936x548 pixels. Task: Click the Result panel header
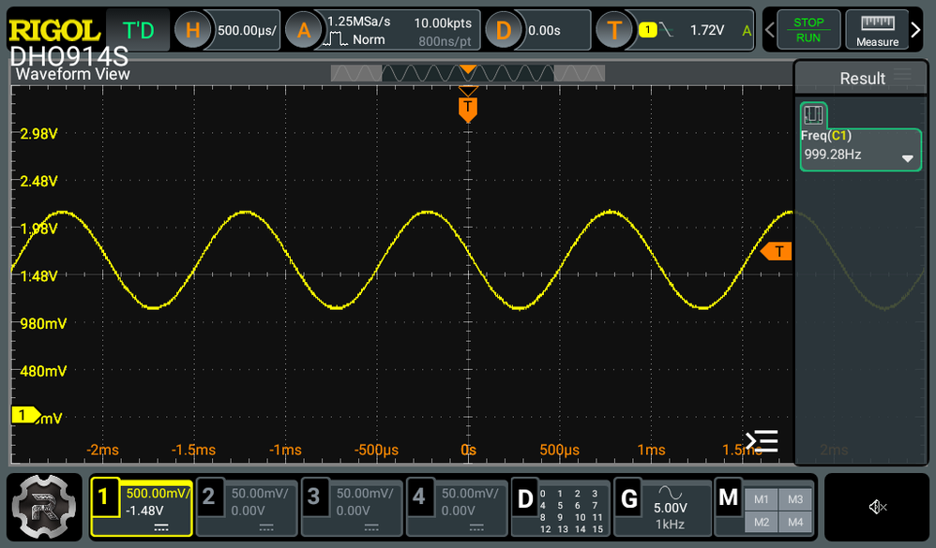[862, 78]
